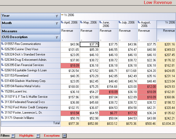The image size is (176, 139).
Task: Select 026618-Equitable Savings & Loan row
Action: [26, 70]
